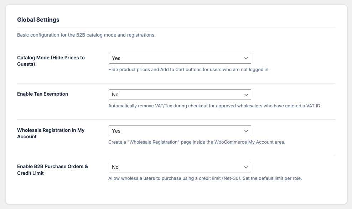Click the Net-30 credit limit help text
Viewport: 352px width, 209px height.
(205, 178)
